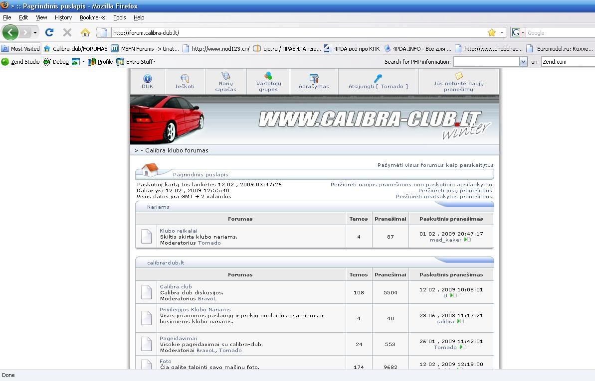
Task: Open the Bookmarks menu
Action: (x=92, y=17)
